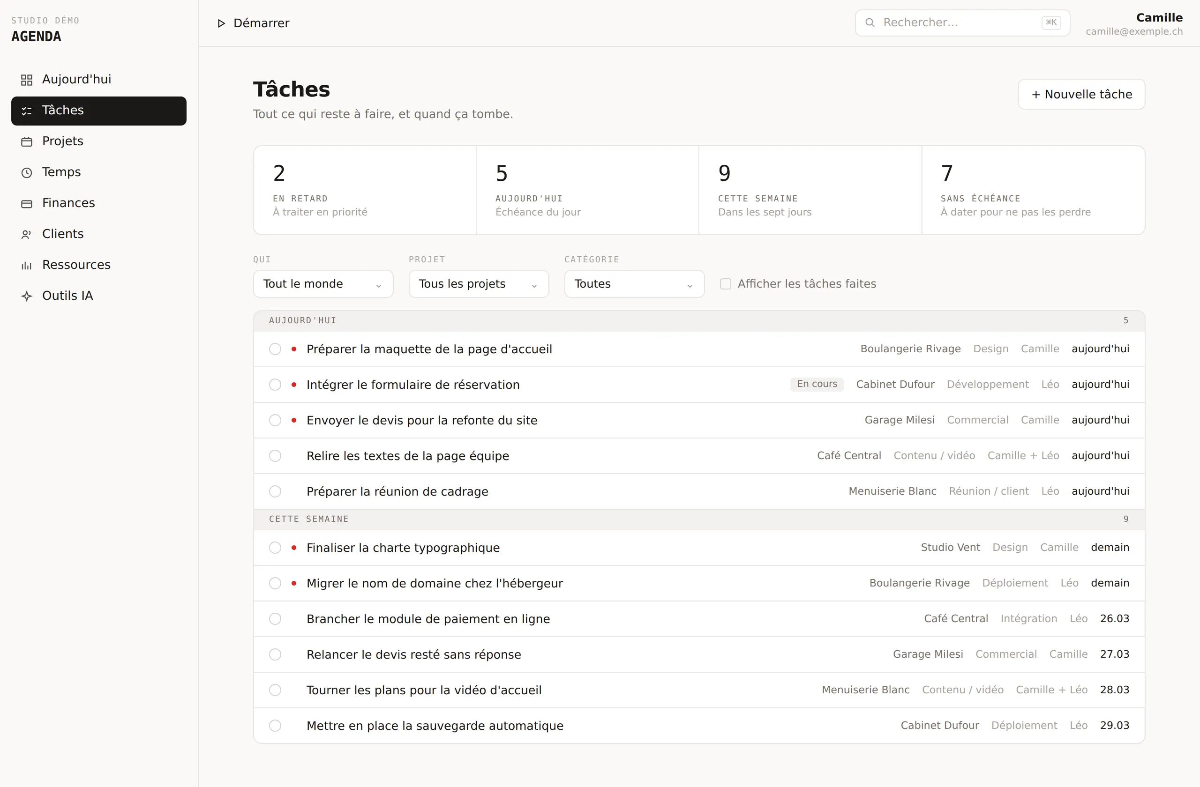The height and width of the screenshot is (787, 1200).
Task: Click the play icon beside Démarrer
Action: [x=221, y=23]
